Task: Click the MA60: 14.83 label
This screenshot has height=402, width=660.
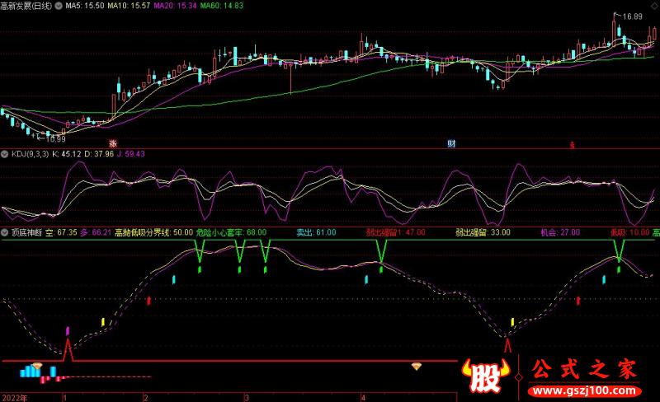Action: click(221, 6)
